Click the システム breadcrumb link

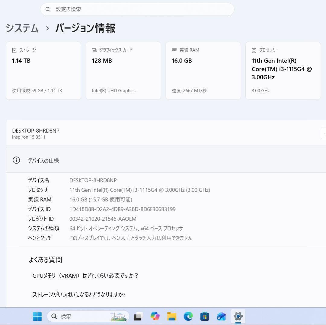[21, 28]
